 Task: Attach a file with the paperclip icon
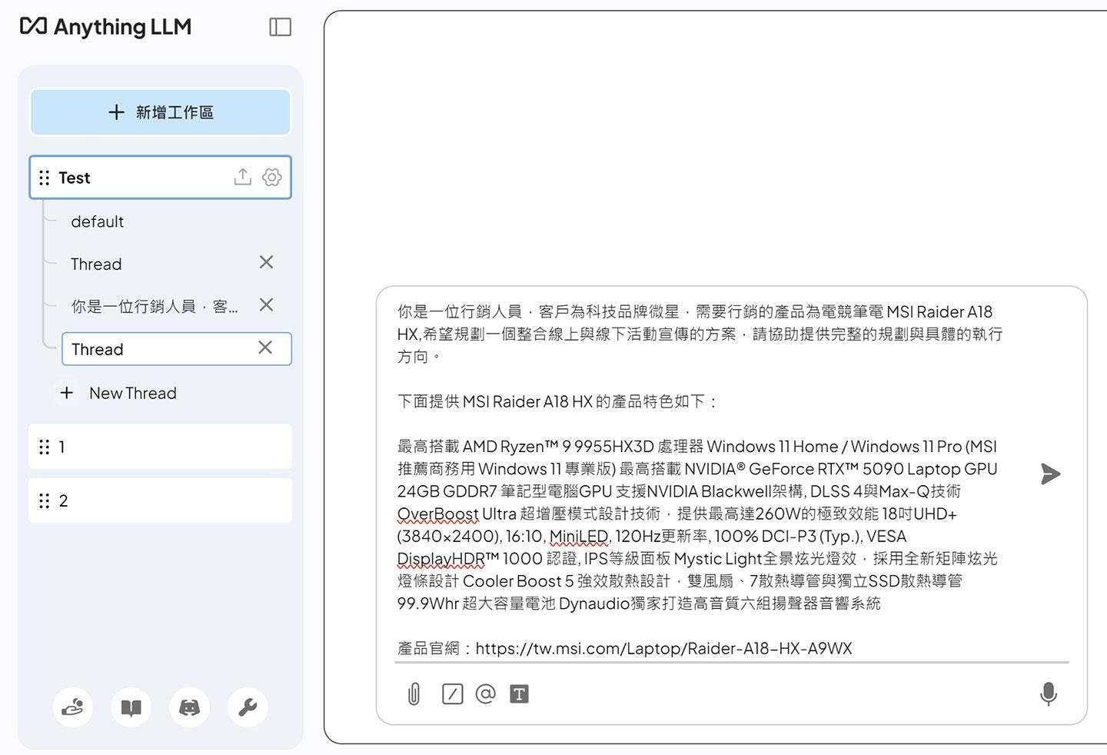(414, 694)
